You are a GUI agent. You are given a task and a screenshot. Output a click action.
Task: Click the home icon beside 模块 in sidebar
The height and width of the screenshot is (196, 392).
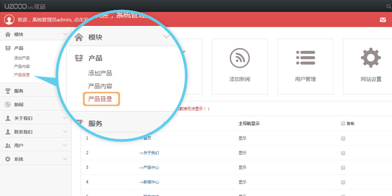pyautogui.click(x=8, y=35)
